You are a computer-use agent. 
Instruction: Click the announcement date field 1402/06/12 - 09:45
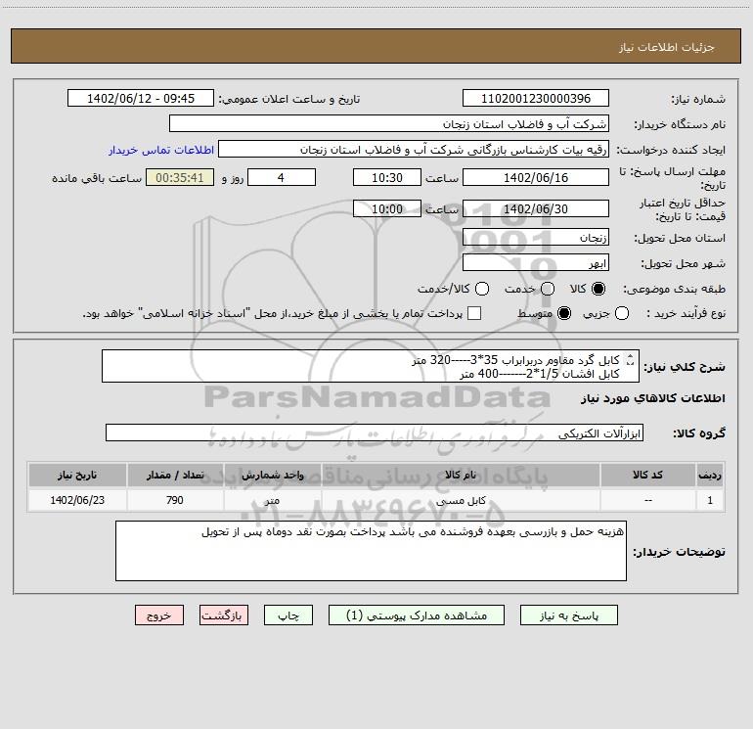pyautogui.click(x=140, y=99)
